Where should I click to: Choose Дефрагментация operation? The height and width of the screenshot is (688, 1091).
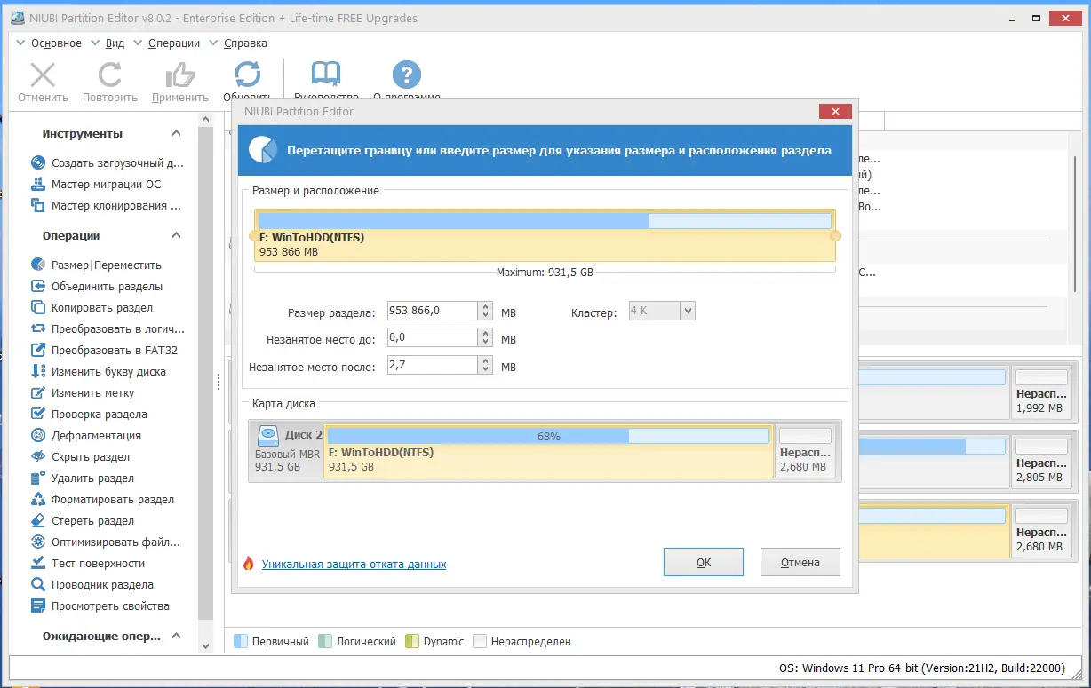(x=85, y=435)
